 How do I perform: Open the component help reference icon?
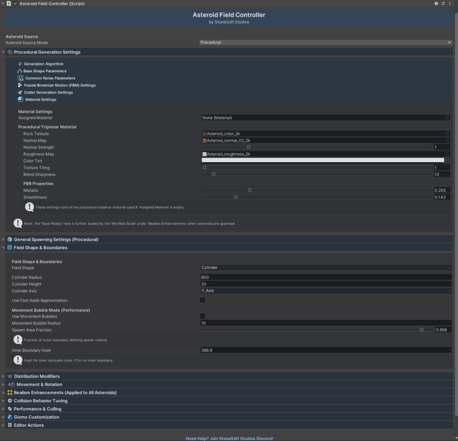click(x=436, y=3)
